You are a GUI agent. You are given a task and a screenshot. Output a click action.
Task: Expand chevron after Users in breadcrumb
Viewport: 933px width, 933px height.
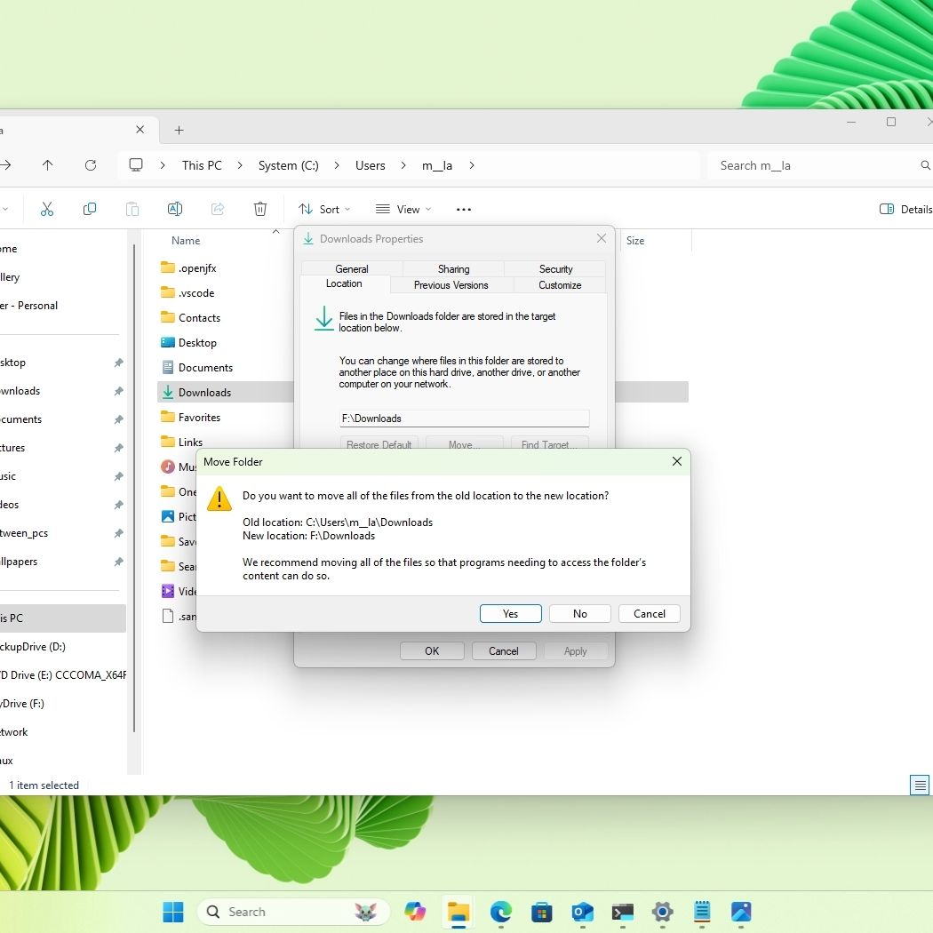click(x=403, y=165)
